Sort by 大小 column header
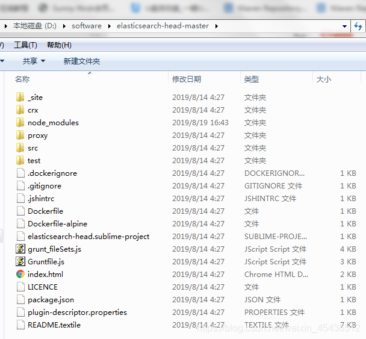 (323, 79)
